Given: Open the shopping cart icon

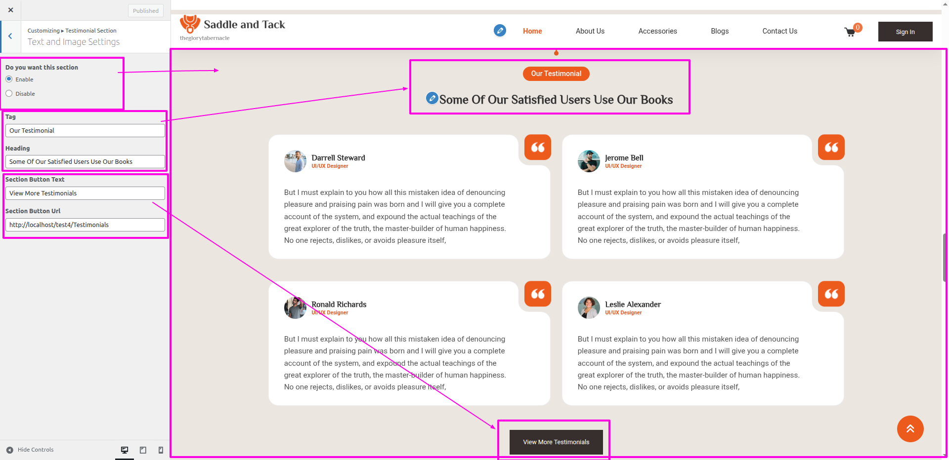Looking at the screenshot, I should 850,32.
